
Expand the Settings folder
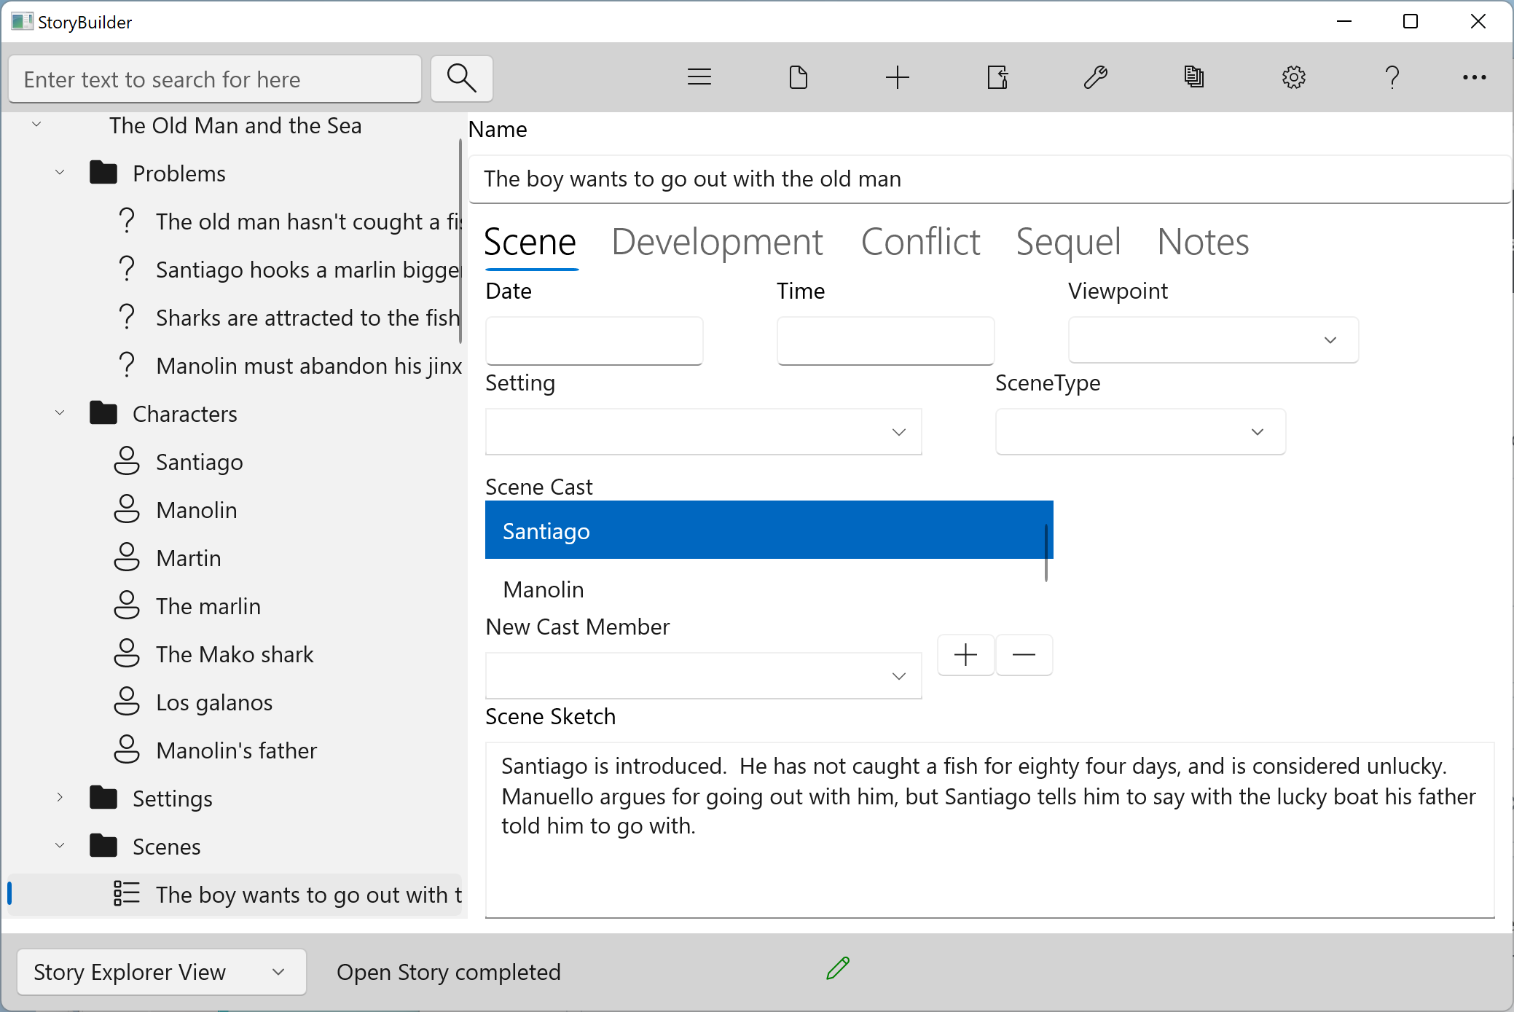coord(60,798)
